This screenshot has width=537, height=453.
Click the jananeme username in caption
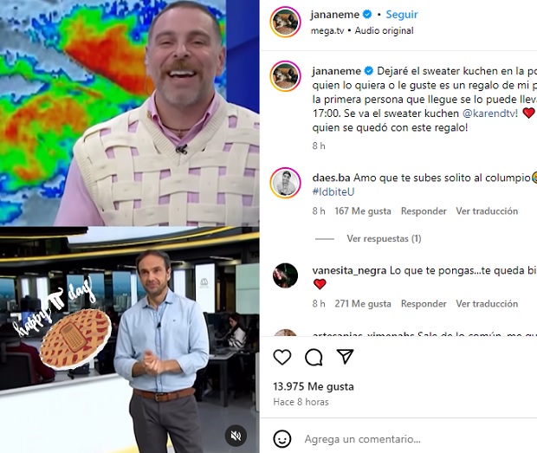[336, 71]
